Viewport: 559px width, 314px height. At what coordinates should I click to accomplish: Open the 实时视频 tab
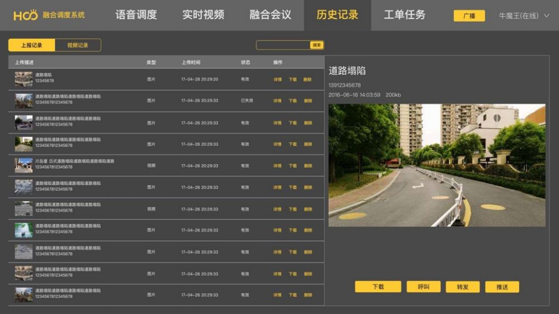(203, 15)
